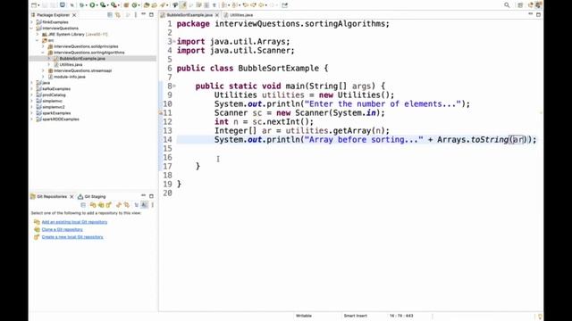Image resolution: width=572 pixels, height=321 pixels.
Task: Switch to the Utilities.java editor tab
Action: (x=239, y=15)
